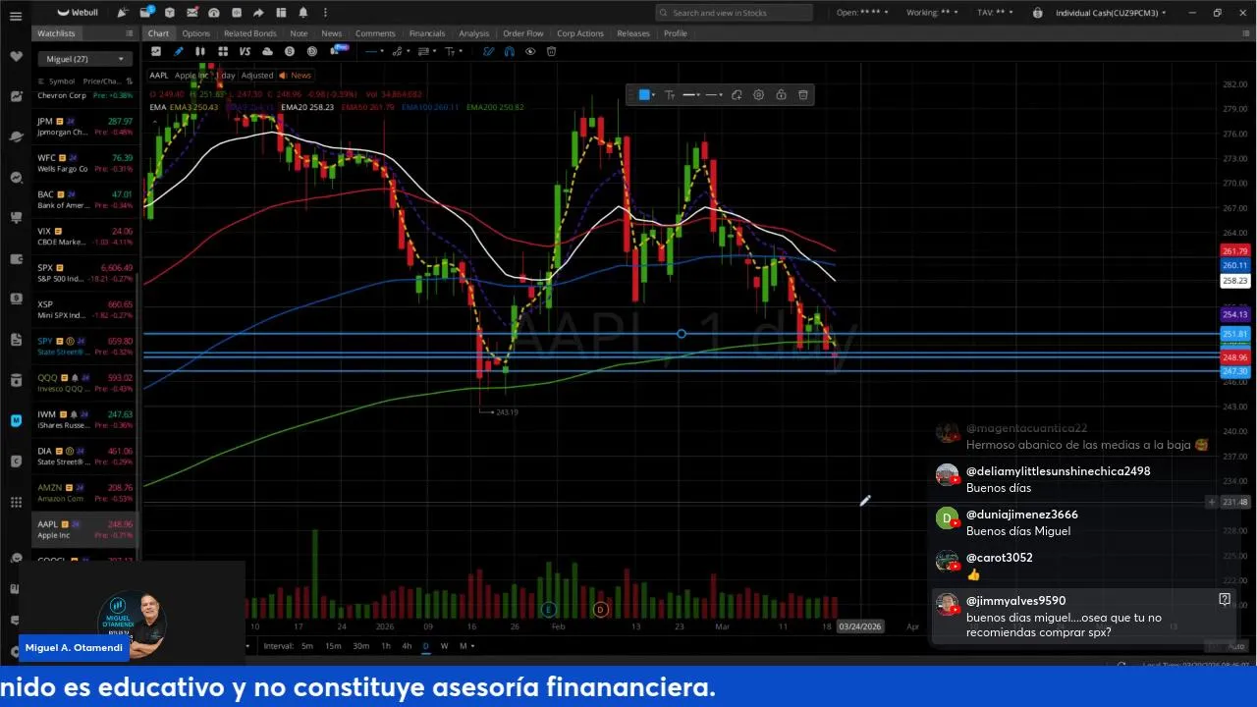
Task: Open line style dropdown in floating toolbar
Action: pyautogui.click(x=715, y=95)
